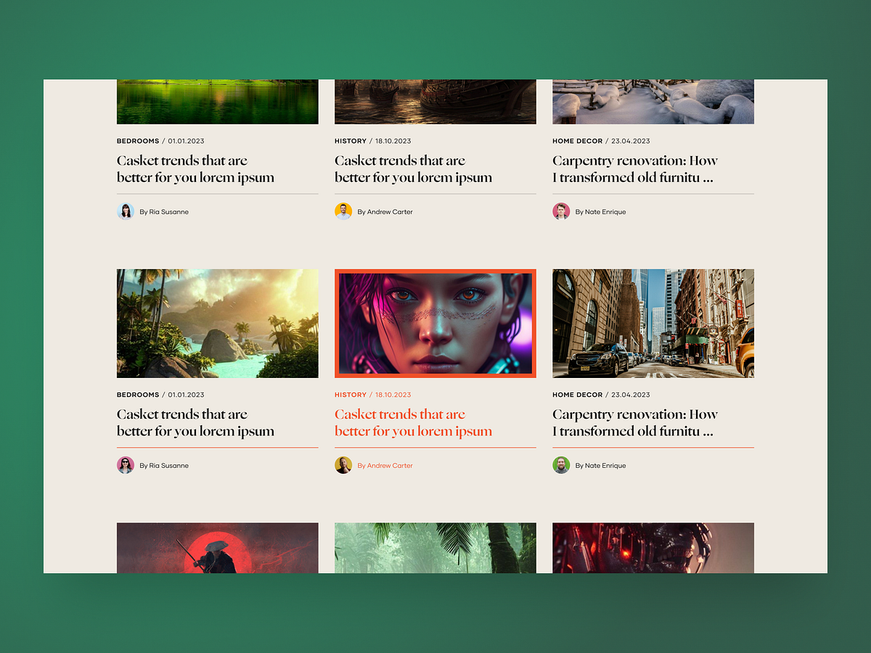Screen dimensions: 871x653
Task: Click Andrew Carter's avatar with yellow background
Action: point(343,211)
